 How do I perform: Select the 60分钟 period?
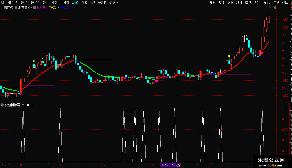coord(65,2)
